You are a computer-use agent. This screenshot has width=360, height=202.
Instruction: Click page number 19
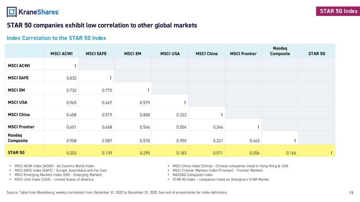coord(351,193)
